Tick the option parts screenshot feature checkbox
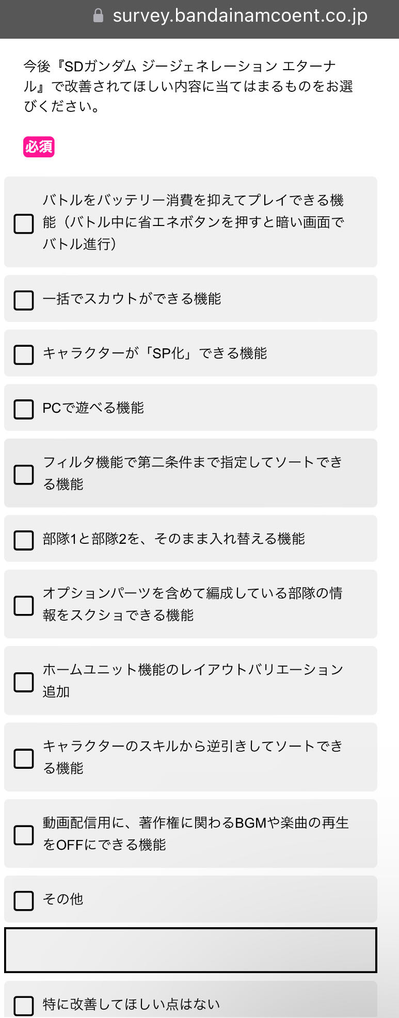 click(x=24, y=606)
